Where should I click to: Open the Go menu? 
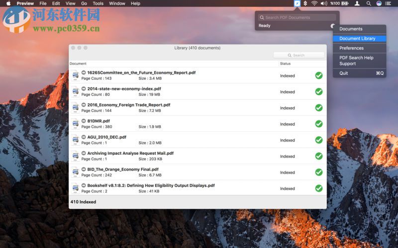point(84,3)
